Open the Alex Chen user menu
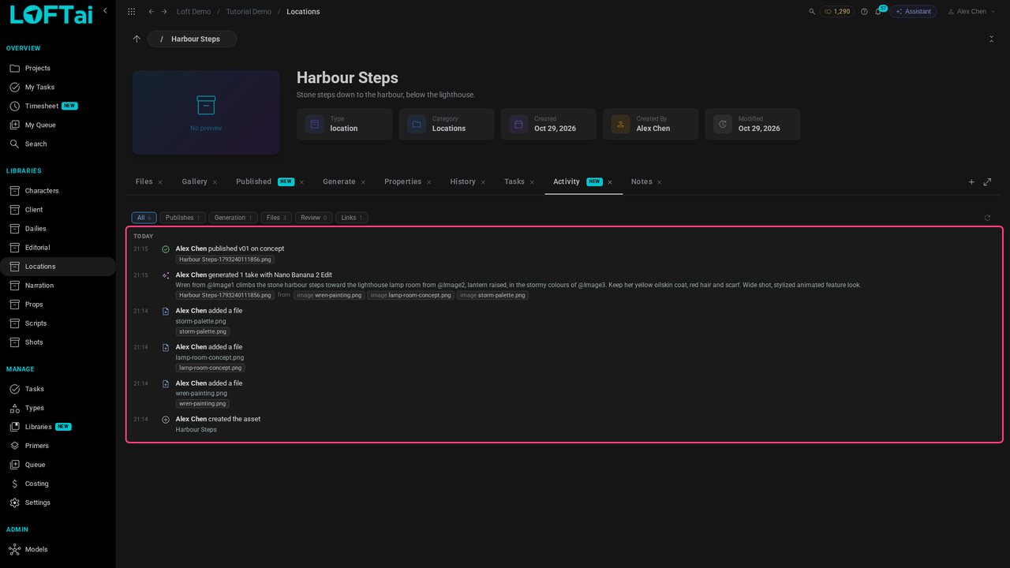The image size is (1010, 568). tap(971, 12)
